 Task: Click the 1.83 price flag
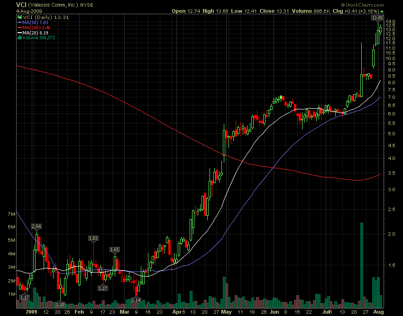point(93,238)
